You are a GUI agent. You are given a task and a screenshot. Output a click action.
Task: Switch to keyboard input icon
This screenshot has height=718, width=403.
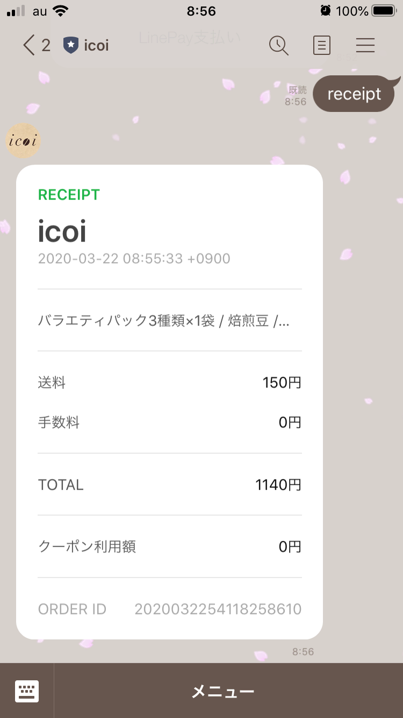pyautogui.click(x=27, y=691)
